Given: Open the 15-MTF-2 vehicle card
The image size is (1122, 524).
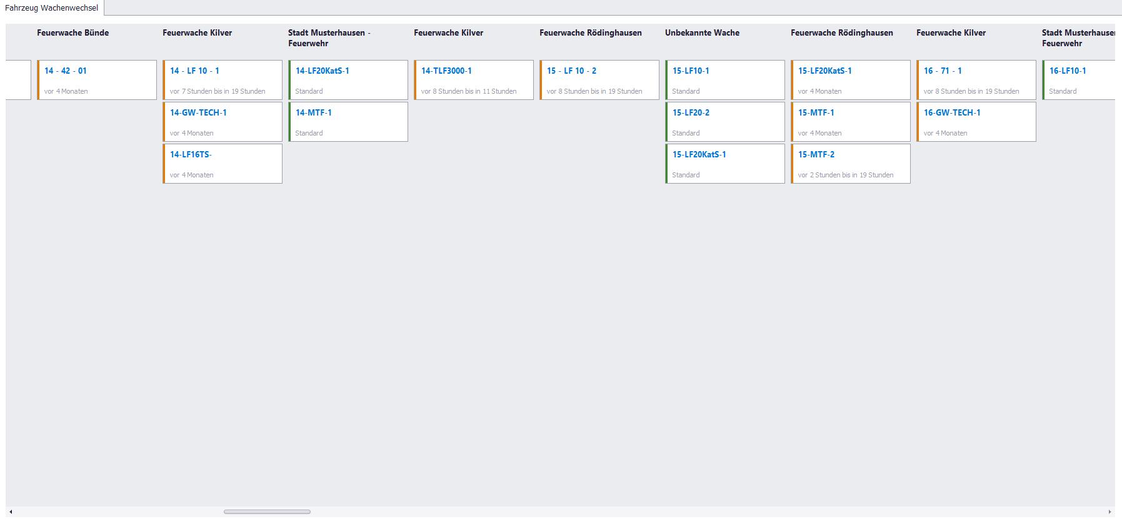Looking at the screenshot, I should click(x=851, y=164).
